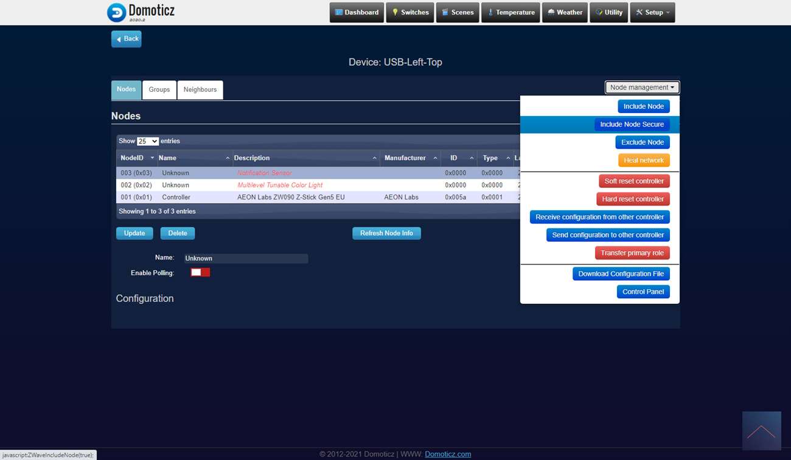Open the Scenes page
791x460 pixels.
[x=458, y=13]
